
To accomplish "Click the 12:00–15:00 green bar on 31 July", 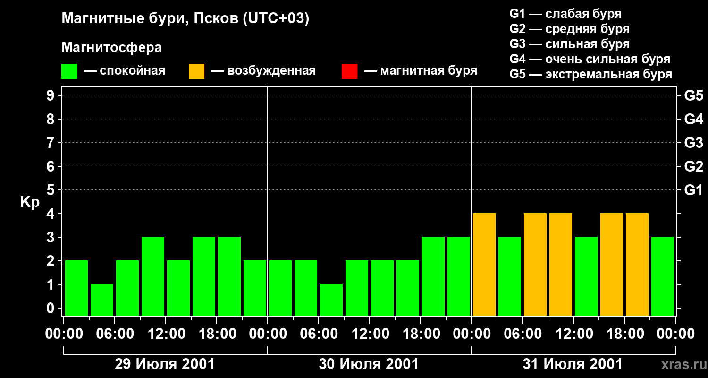I will [586, 276].
